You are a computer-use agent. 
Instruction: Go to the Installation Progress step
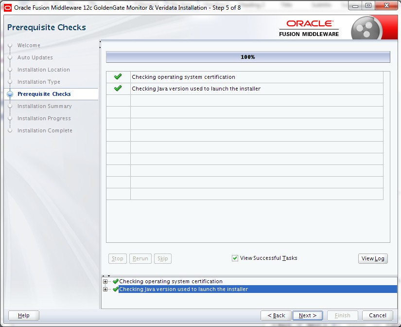tap(44, 118)
